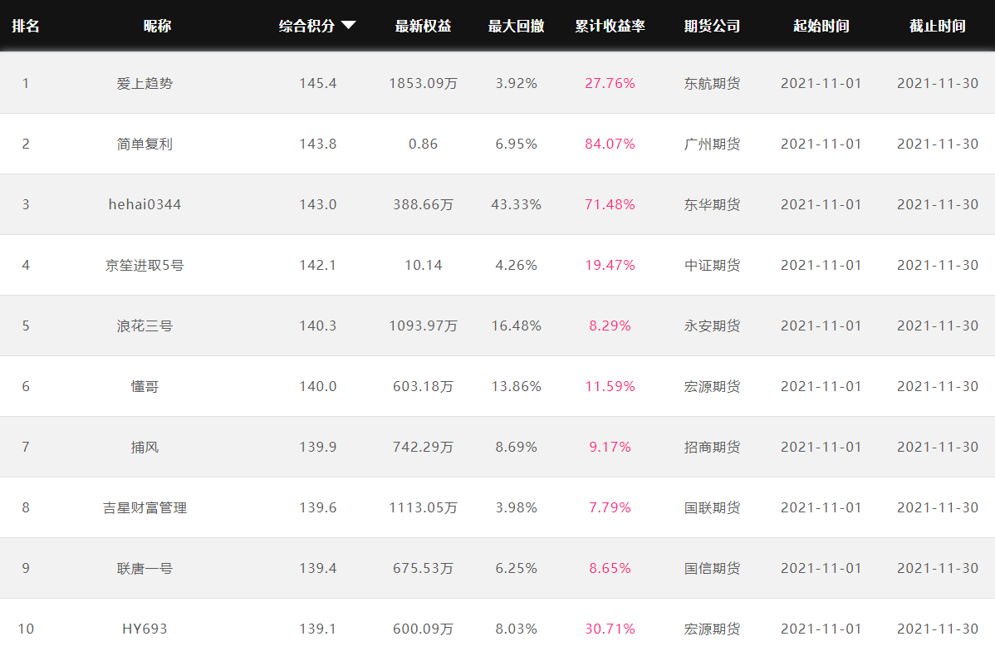Click score 143.8 for 简单复利
The height and width of the screenshot is (656, 995).
point(318,144)
